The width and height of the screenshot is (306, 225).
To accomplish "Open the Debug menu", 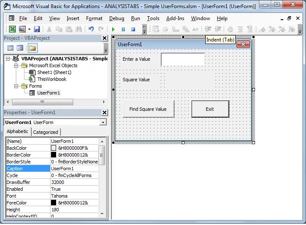I will pos(117,18).
